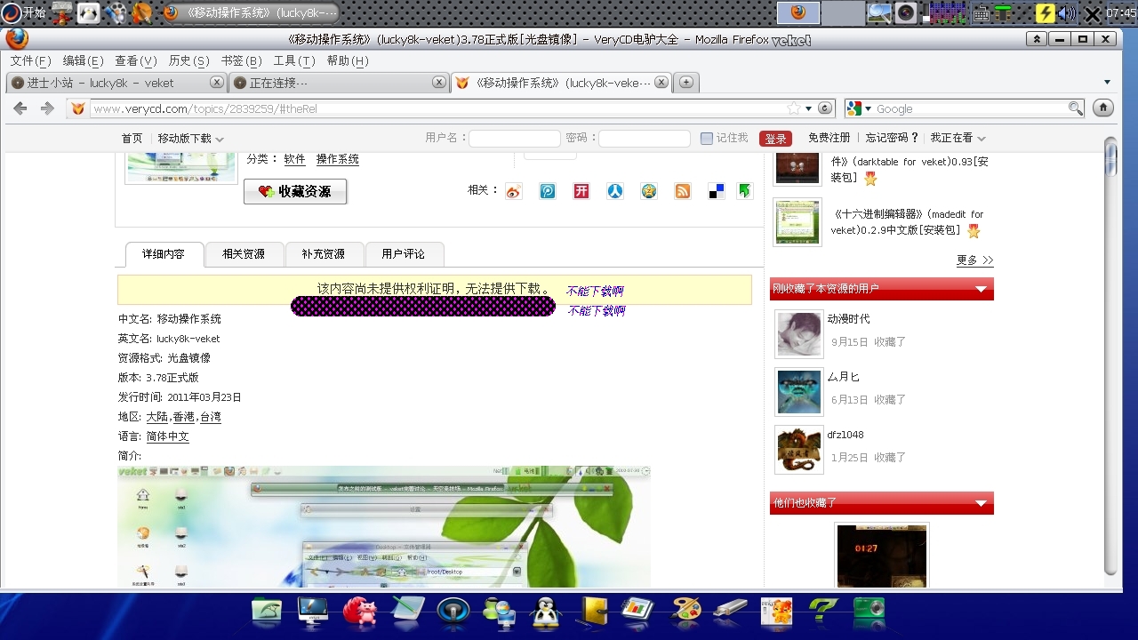Click the green arrow share icon
The width and height of the screenshot is (1138, 640).
tap(745, 191)
